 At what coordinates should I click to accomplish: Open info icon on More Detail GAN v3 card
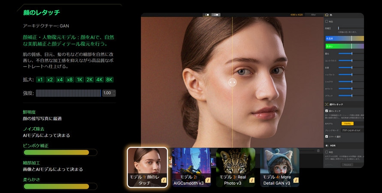[x=296, y=180]
